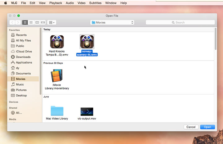Viewport: 223px width, 144px height.
Task: Switch to column view mode
Action: (x=37, y=22)
